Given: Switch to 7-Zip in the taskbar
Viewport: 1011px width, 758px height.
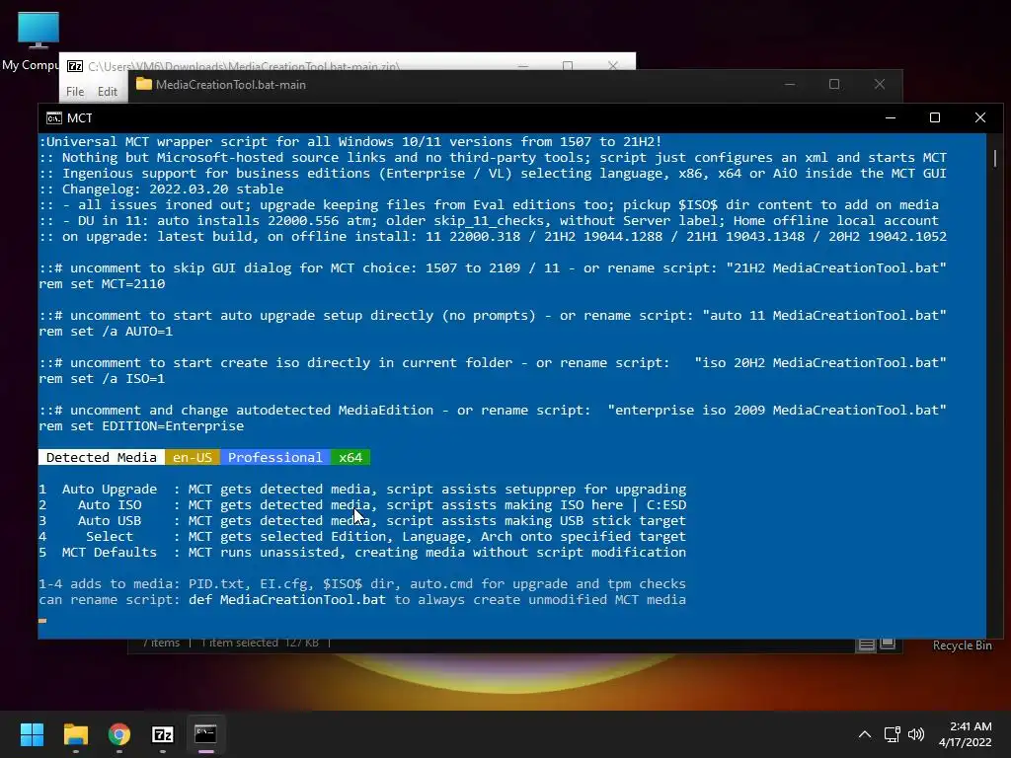Looking at the screenshot, I should pyautogui.click(x=163, y=734).
